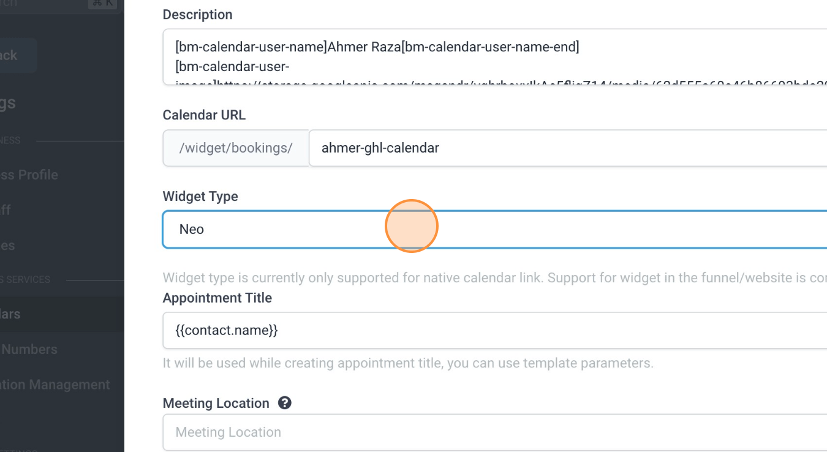Click the Meeting Location label text

coord(216,404)
